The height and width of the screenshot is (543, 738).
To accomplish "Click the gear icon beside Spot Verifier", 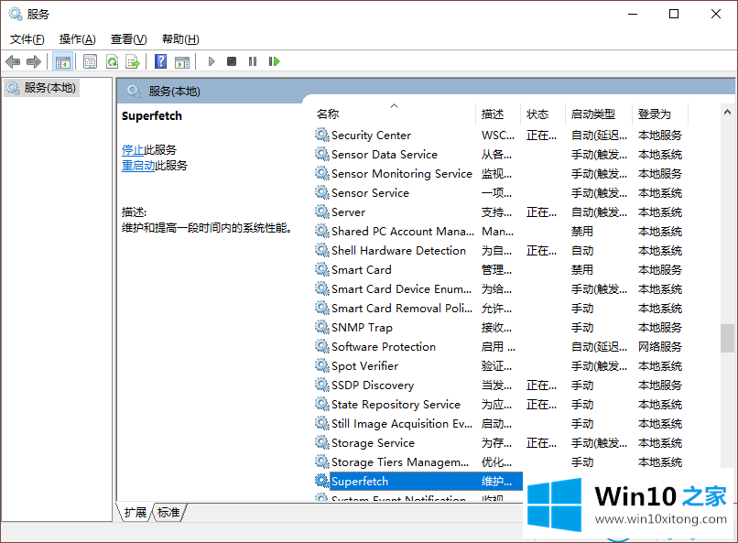I will [322, 365].
